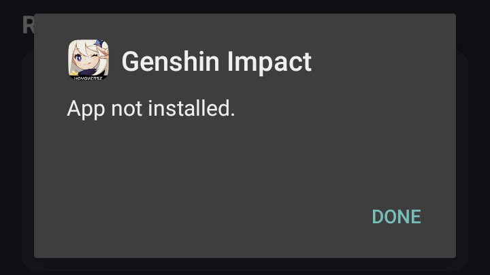Click Paimon's winking eye in the icon
The image size is (490, 275).
96,55
